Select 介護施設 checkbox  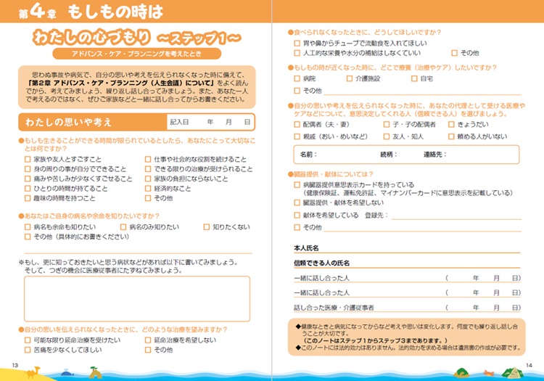(350, 78)
